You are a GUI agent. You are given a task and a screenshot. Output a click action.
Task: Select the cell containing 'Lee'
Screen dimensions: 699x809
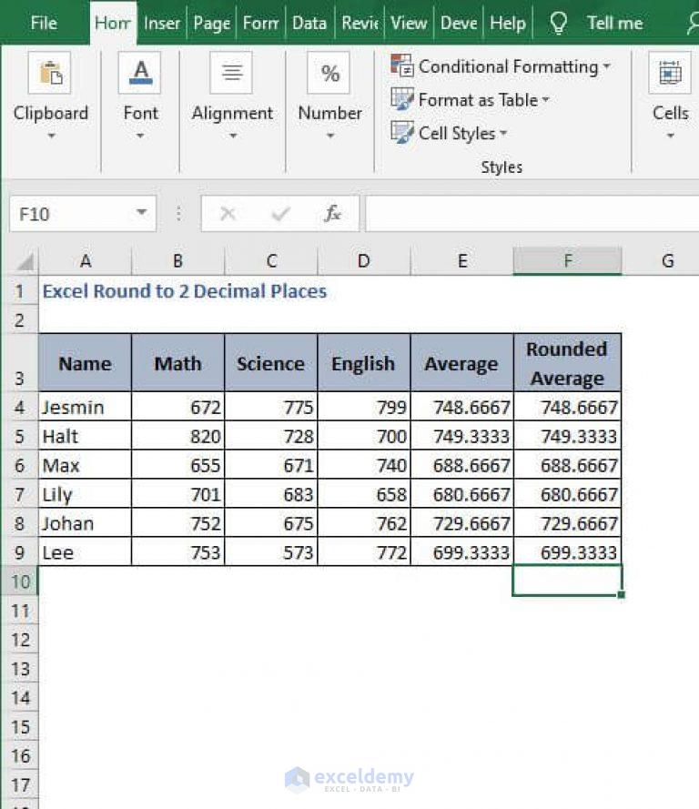[86, 551]
